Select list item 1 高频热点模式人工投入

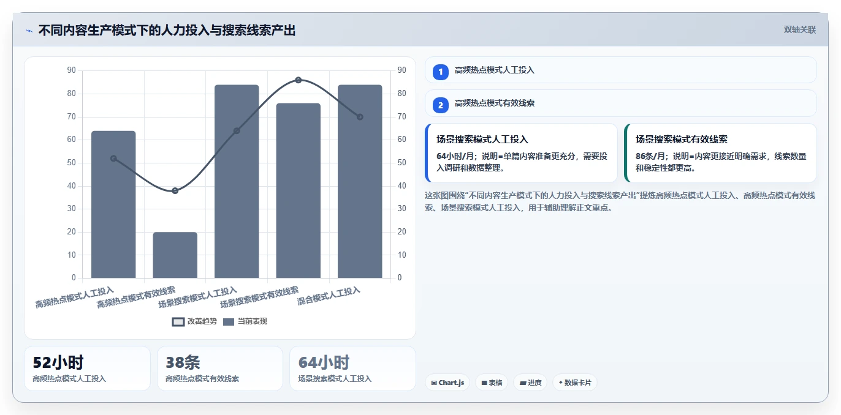click(x=620, y=70)
